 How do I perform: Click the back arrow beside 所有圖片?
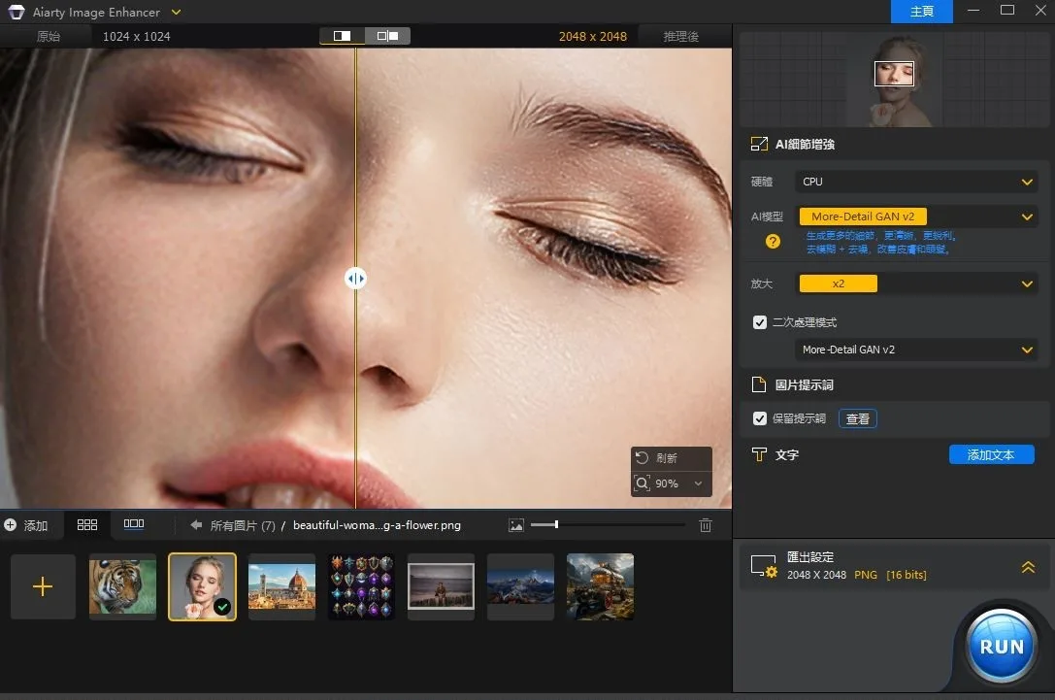(x=196, y=525)
